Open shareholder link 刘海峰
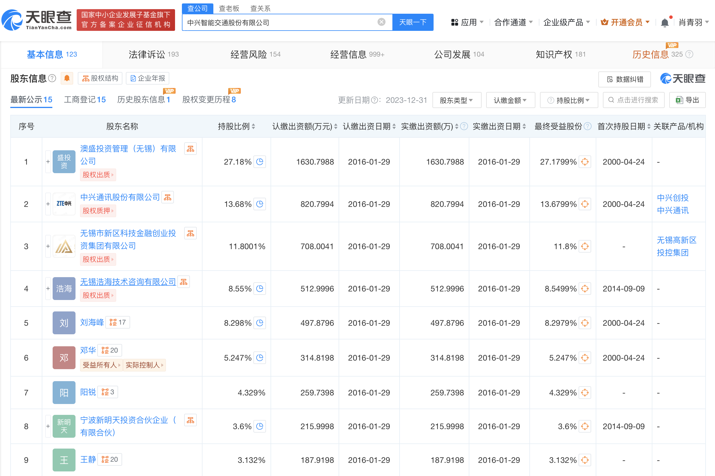Viewport: 715px width, 476px height. (92, 323)
